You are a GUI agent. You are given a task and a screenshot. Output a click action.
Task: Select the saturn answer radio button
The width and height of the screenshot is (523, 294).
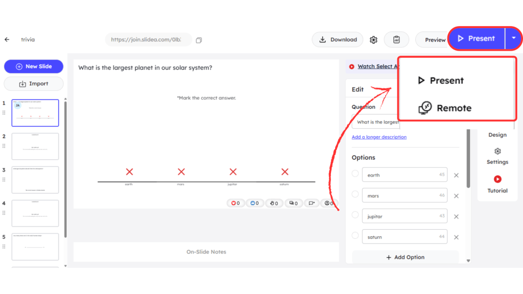pos(355,236)
